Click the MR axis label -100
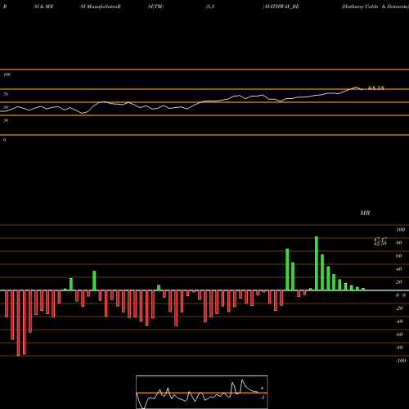This screenshot has height=409, width=409. pyautogui.click(x=401, y=361)
